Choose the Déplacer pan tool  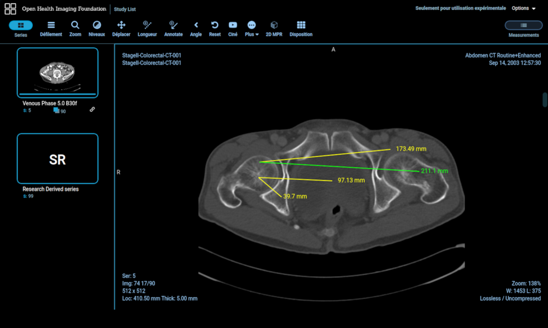pos(121,28)
